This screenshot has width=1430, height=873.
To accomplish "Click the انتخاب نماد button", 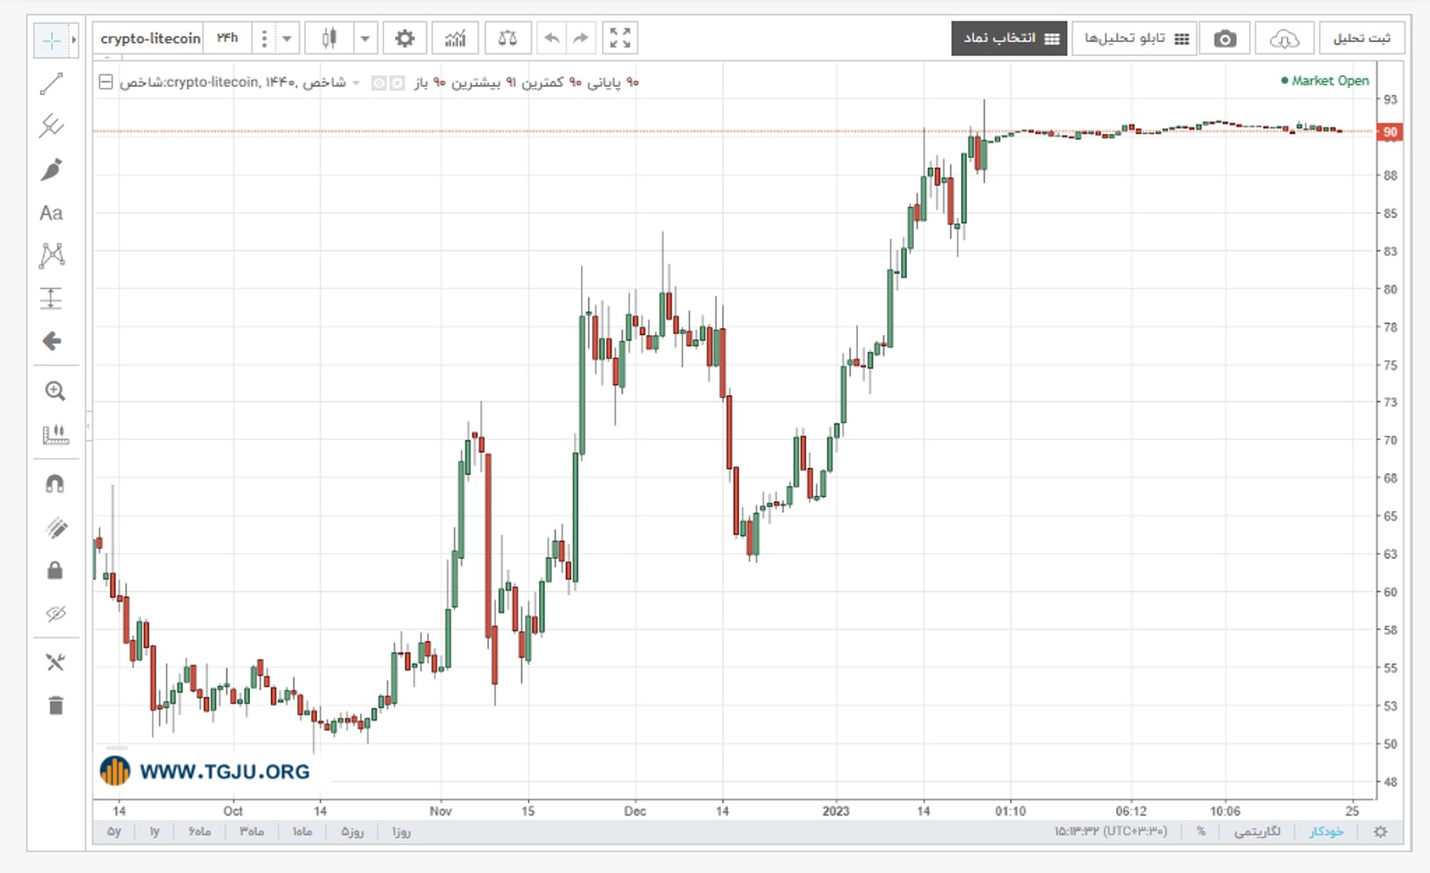I will point(1010,38).
